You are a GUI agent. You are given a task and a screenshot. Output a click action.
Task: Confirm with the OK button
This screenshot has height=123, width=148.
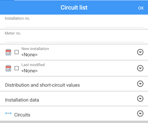point(141,8)
